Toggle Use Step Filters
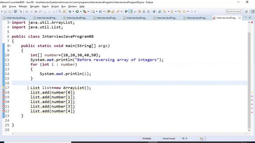The width and height of the screenshot is (255, 143). tap(64, 12)
